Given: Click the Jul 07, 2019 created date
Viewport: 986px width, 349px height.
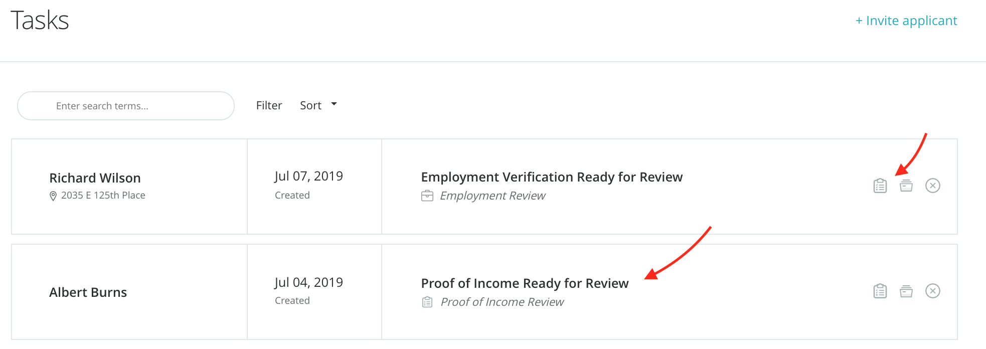Looking at the screenshot, I should [x=308, y=177].
